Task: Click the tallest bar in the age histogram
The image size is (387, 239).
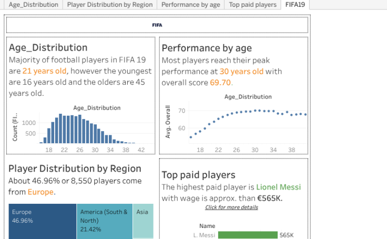Action: pos(60,128)
